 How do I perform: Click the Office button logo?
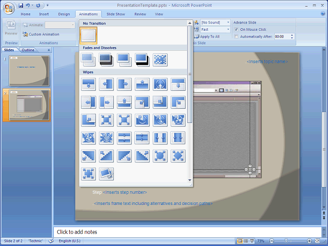tap(8, 8)
